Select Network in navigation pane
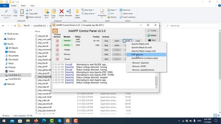The width and height of the screenshot is (221, 124). (9, 84)
